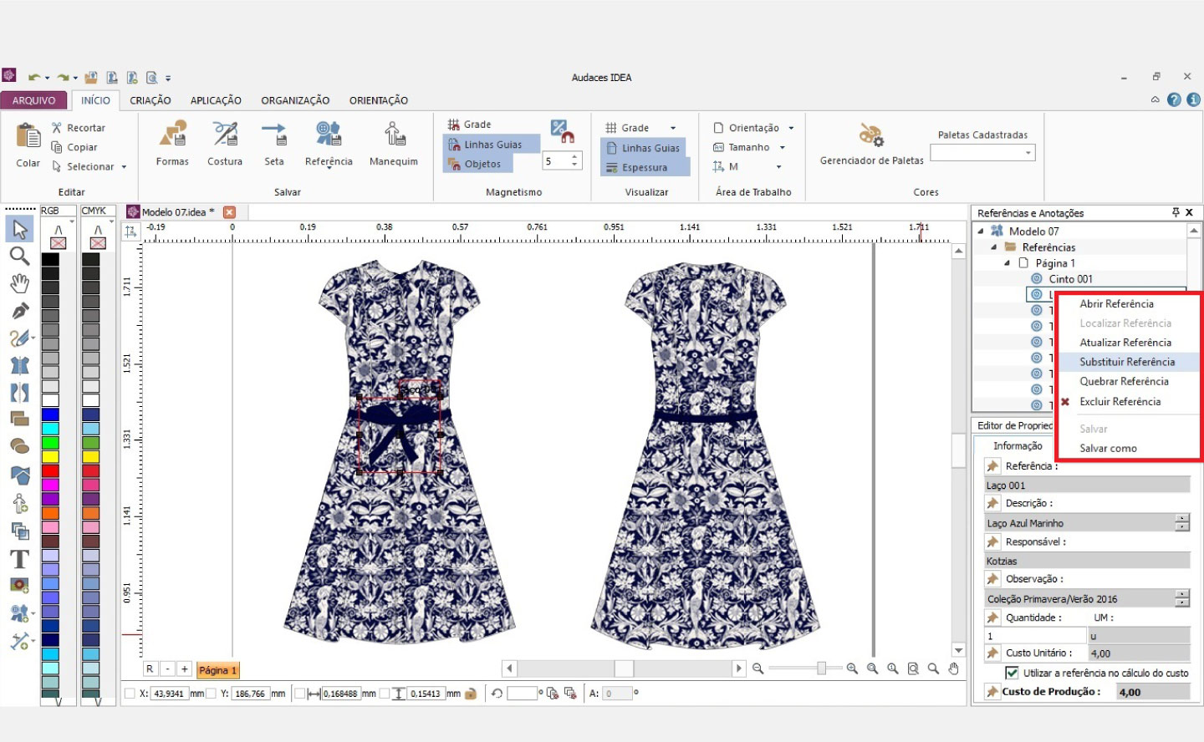1204x742 pixels.
Task: Tick the checkbox before the Y coordinate
Action: click(x=212, y=694)
